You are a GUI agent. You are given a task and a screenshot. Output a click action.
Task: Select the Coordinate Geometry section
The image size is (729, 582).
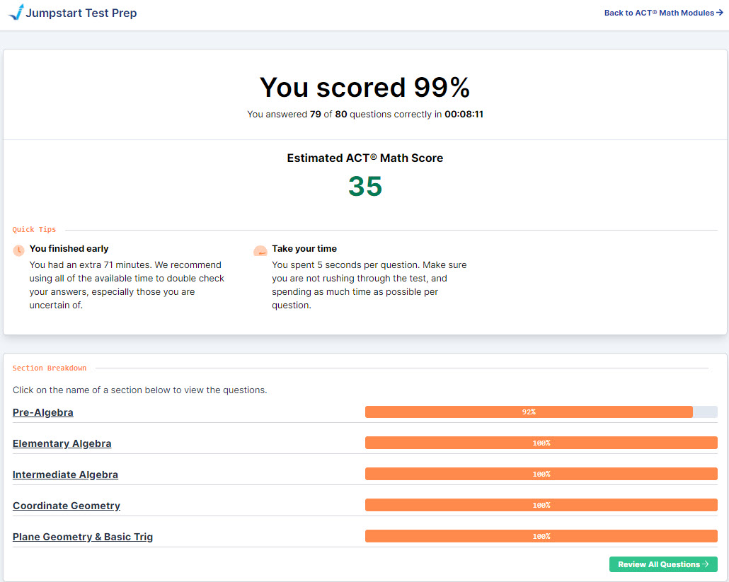point(66,506)
